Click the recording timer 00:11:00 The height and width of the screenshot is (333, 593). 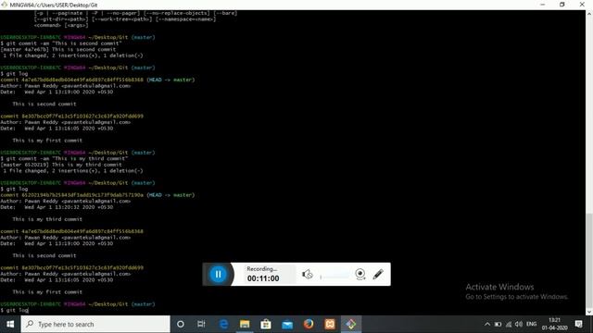263,278
